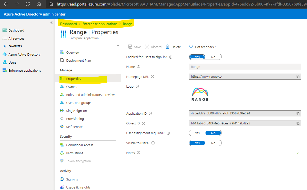This screenshot has width=307, height=190.
Task: Click info icon beside User assignment required
Action: 168,133
